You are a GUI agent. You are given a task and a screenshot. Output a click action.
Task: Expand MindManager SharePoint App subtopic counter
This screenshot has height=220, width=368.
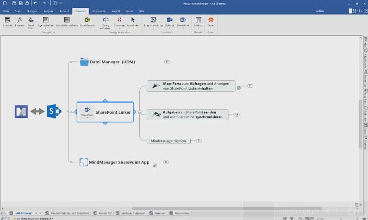(x=166, y=162)
